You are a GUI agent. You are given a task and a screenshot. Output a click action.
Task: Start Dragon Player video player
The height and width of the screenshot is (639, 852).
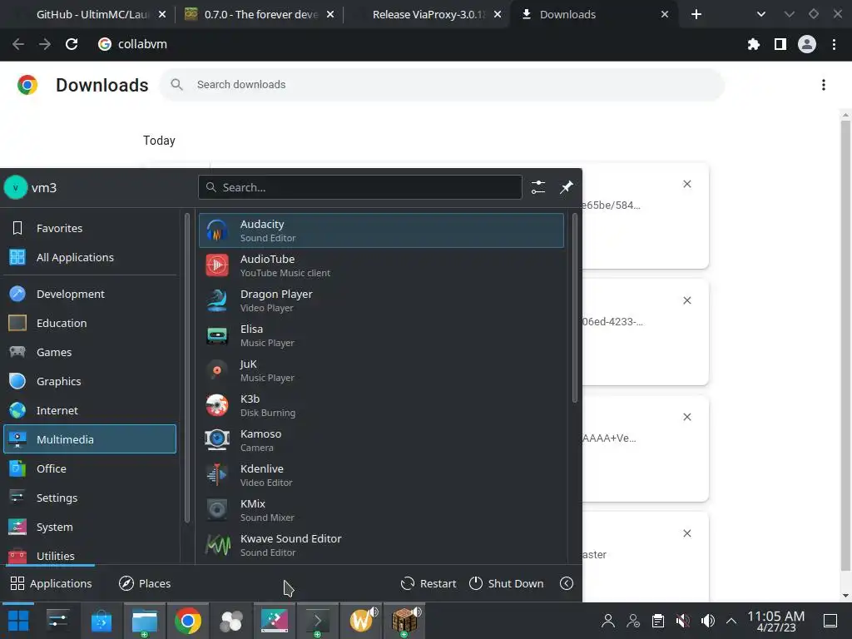coord(381,300)
